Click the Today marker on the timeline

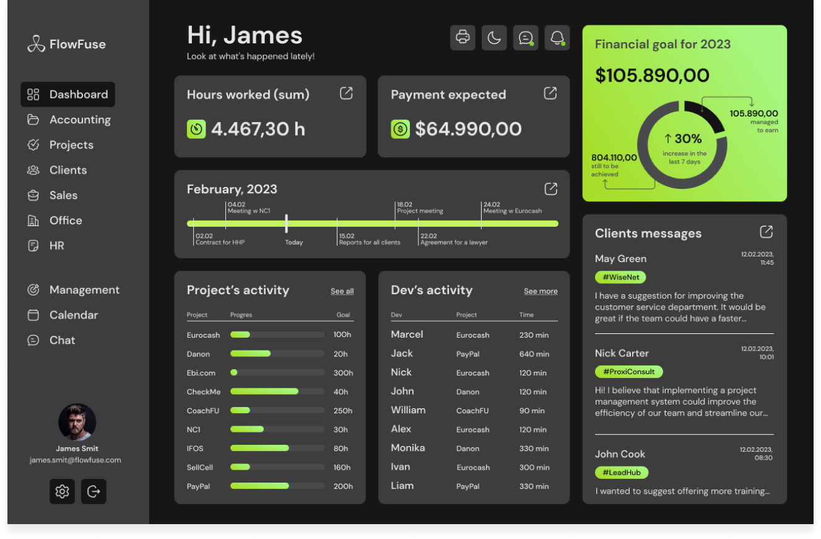[x=287, y=224]
